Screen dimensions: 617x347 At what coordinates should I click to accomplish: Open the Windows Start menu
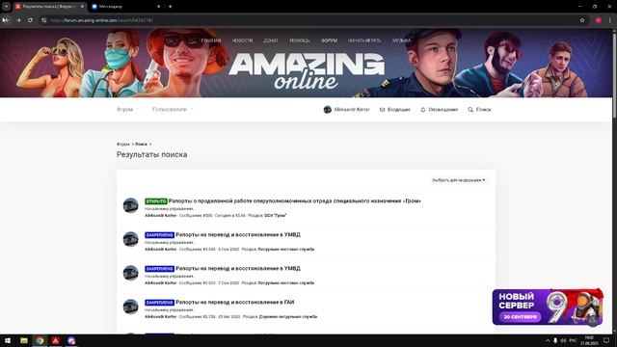8,340
